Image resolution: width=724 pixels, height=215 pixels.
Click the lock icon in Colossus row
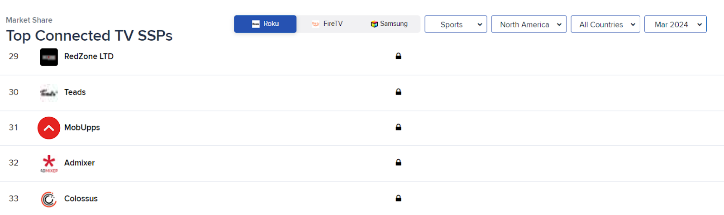(x=398, y=198)
